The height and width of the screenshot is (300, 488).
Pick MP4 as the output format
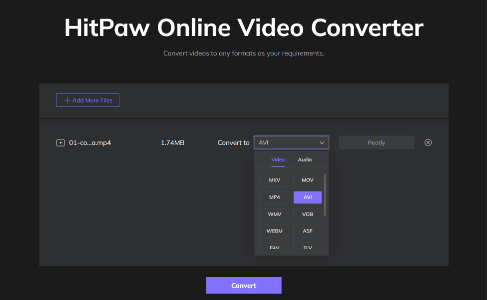[274, 197]
